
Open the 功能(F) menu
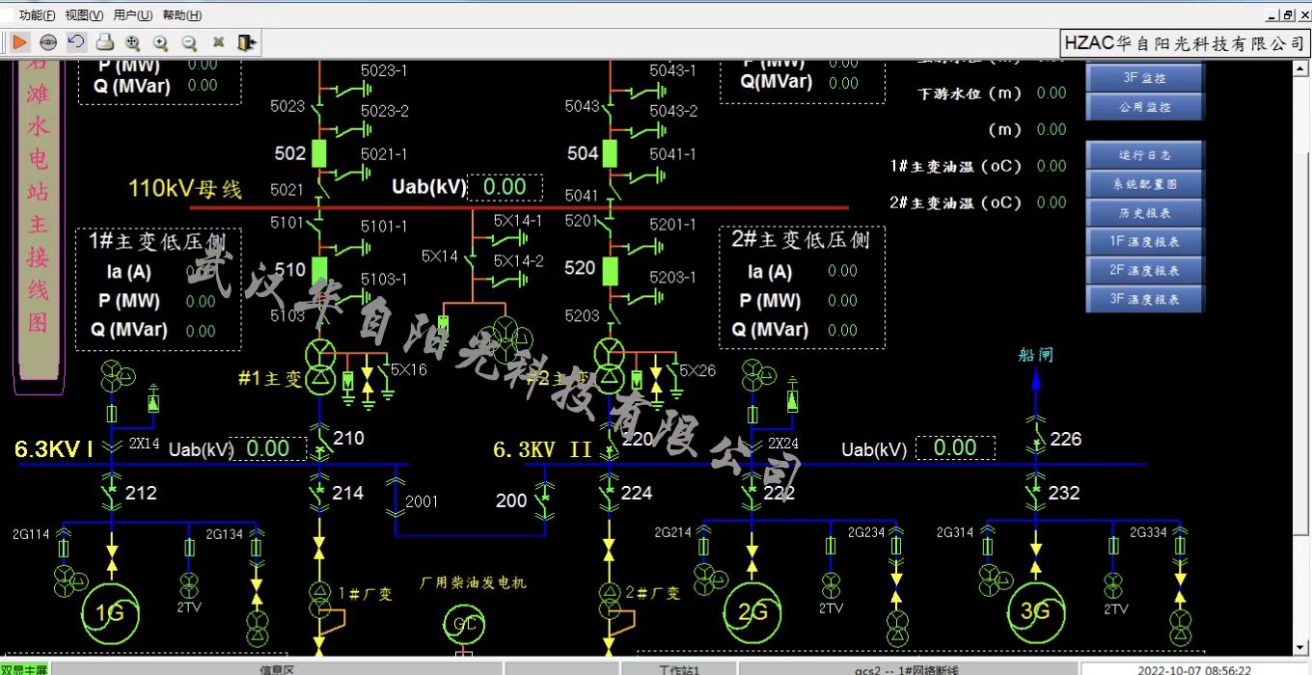(x=37, y=15)
